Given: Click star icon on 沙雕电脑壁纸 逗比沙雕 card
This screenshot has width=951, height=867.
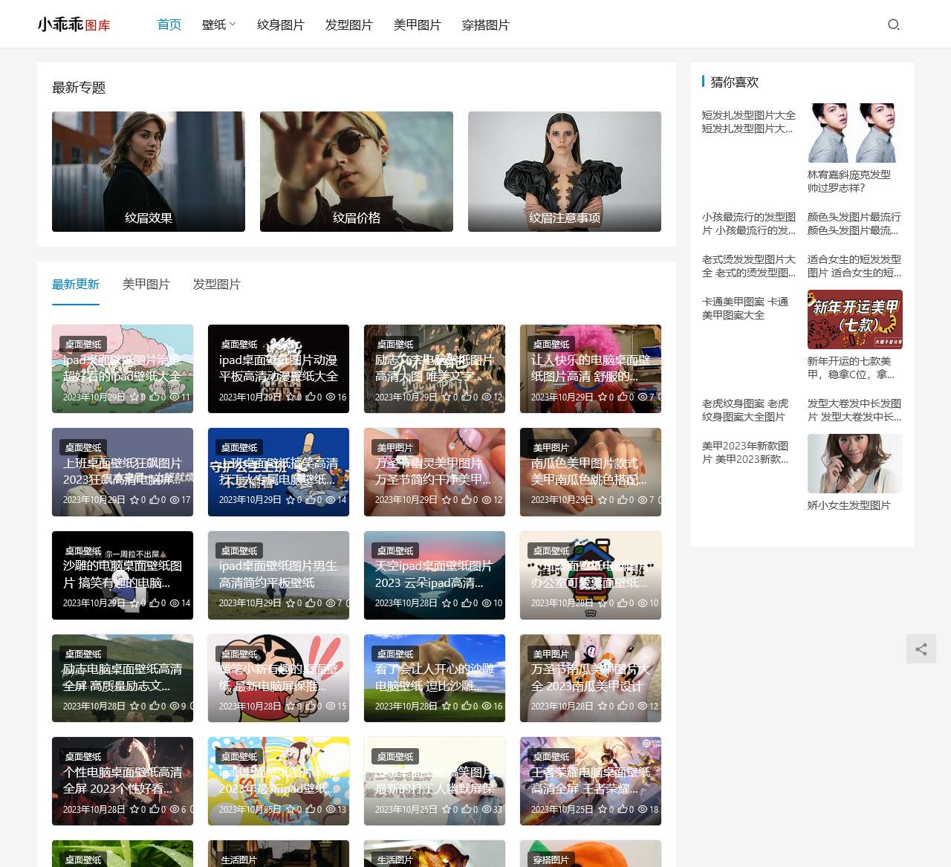Looking at the screenshot, I should (447, 707).
